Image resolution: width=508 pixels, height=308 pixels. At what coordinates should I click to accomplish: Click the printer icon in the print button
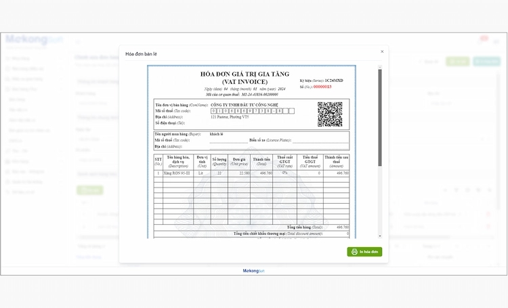click(x=354, y=252)
